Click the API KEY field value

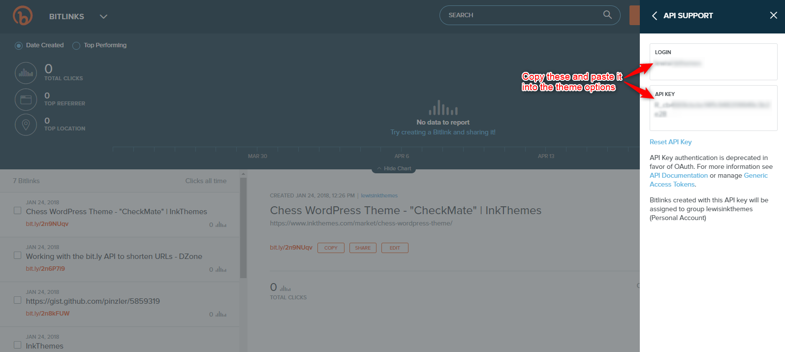712,109
